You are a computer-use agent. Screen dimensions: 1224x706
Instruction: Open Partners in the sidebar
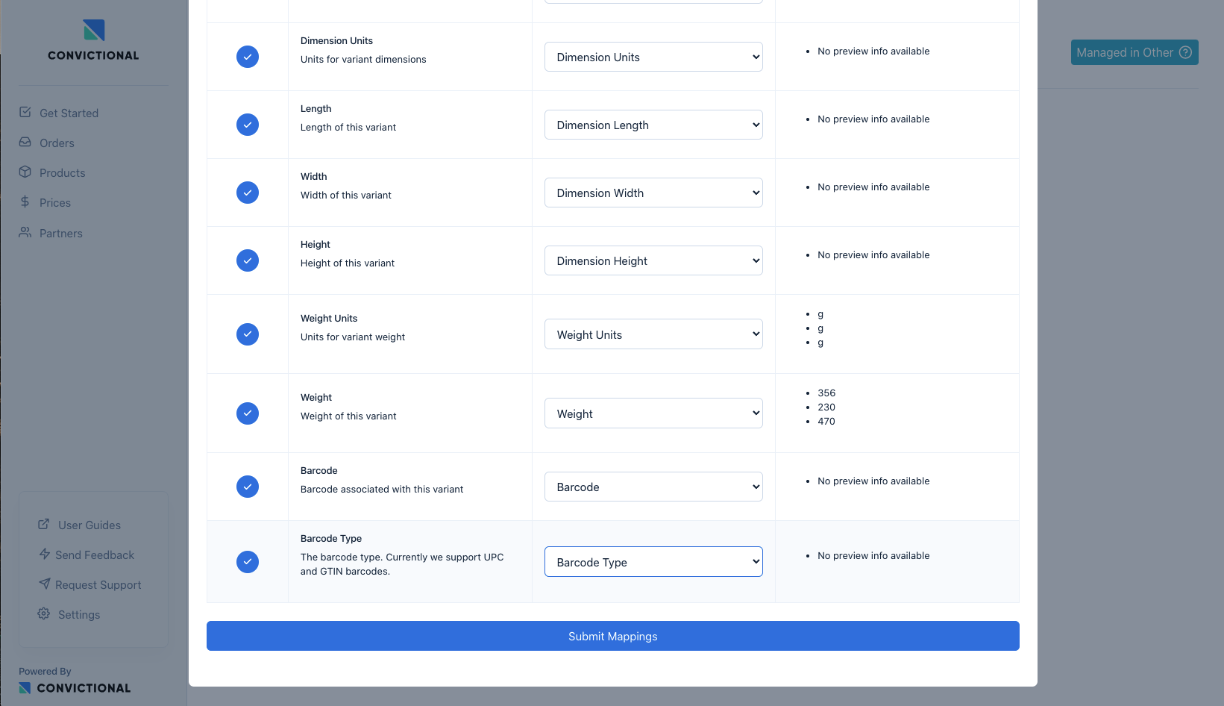tap(61, 234)
